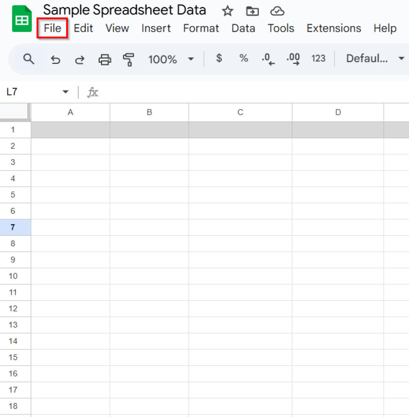Expand the name box dropdown arrow
The width and height of the screenshot is (409, 417).
coord(65,92)
